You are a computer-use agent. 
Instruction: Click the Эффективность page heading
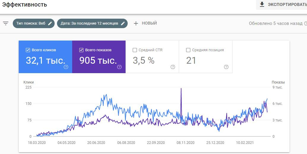click(x=25, y=4)
